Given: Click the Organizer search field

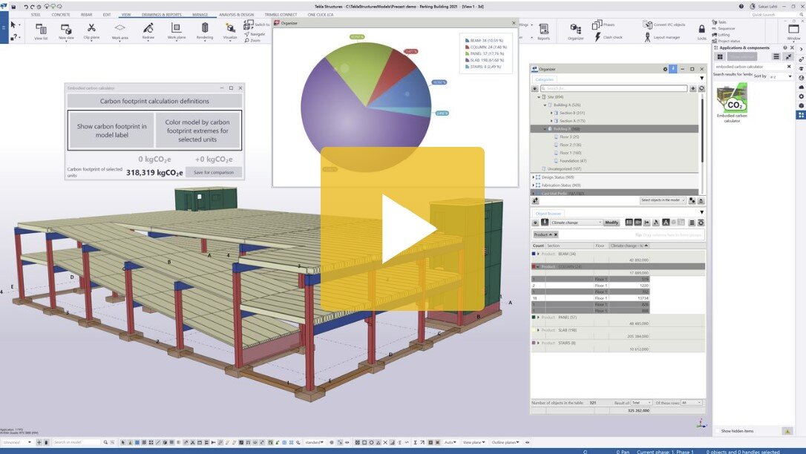Looking at the screenshot, I should (x=613, y=88).
